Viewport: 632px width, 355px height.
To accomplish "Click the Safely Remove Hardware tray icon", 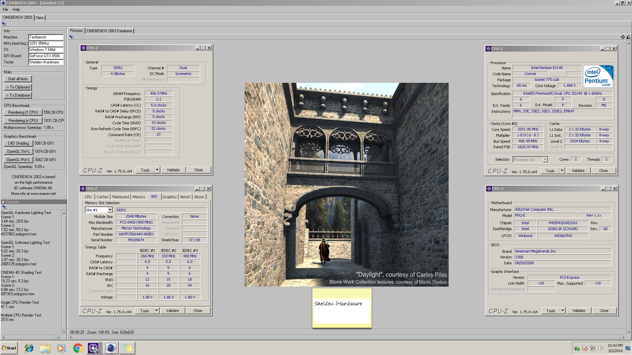I will (577, 348).
